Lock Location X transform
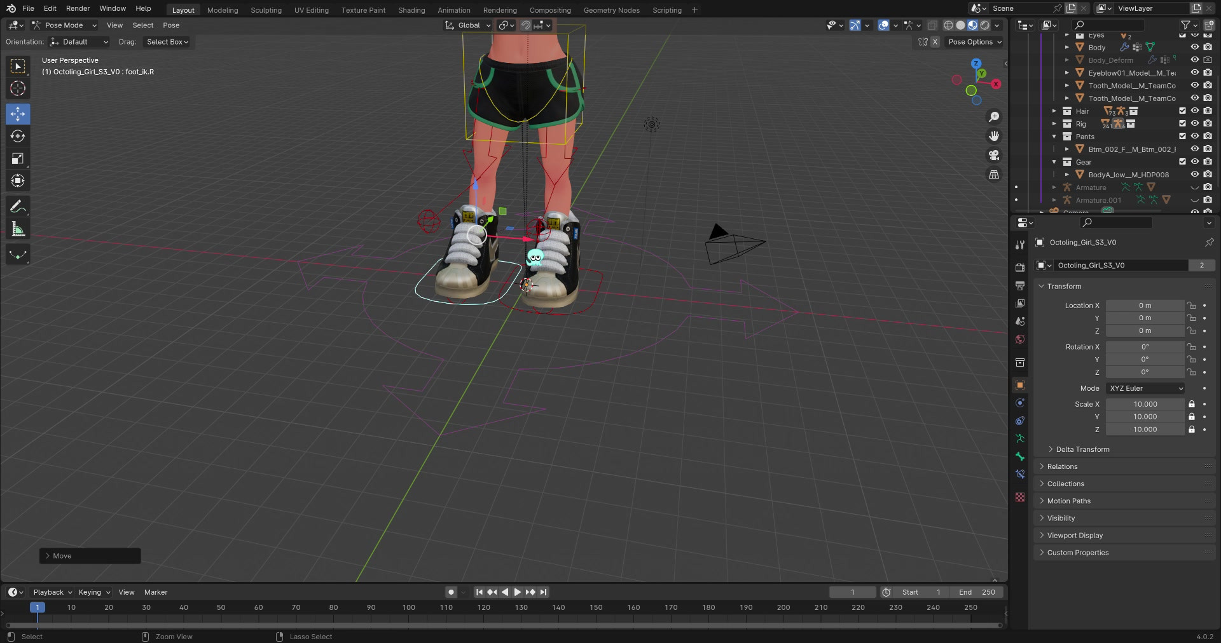 pos(1192,306)
